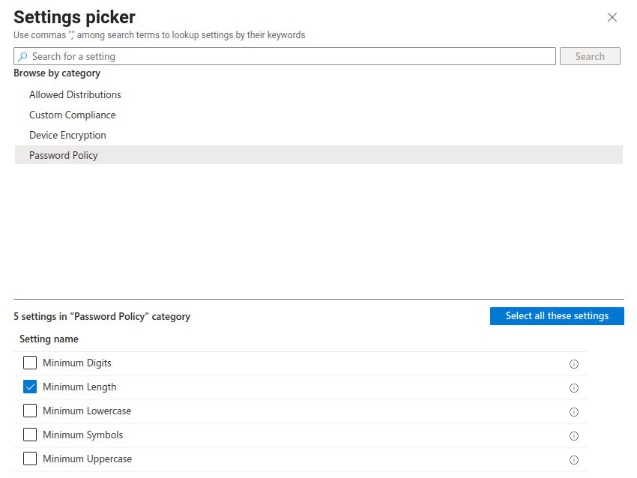The width and height of the screenshot is (637, 478).
Task: Select the Device Encryption category
Action: [x=67, y=136]
